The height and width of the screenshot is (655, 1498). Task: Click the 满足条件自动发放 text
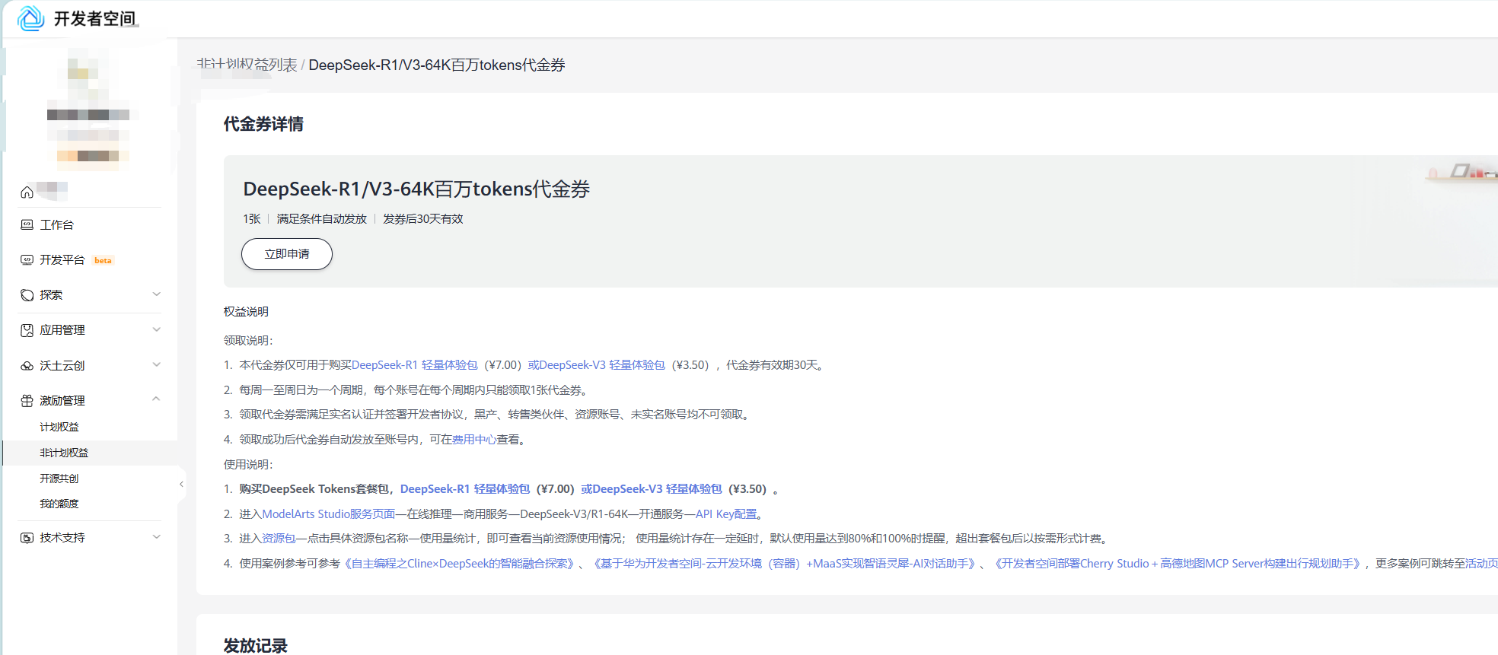[322, 219]
